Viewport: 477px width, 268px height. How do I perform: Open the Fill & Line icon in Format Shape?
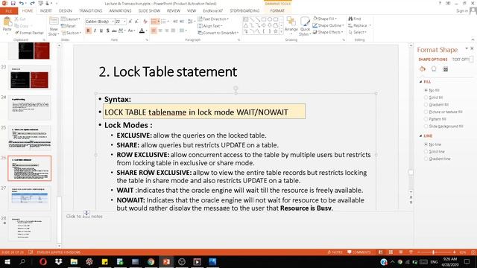click(x=423, y=69)
